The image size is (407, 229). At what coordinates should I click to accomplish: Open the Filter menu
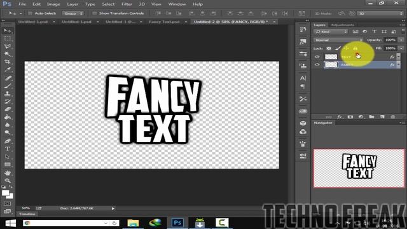tap(127, 4)
